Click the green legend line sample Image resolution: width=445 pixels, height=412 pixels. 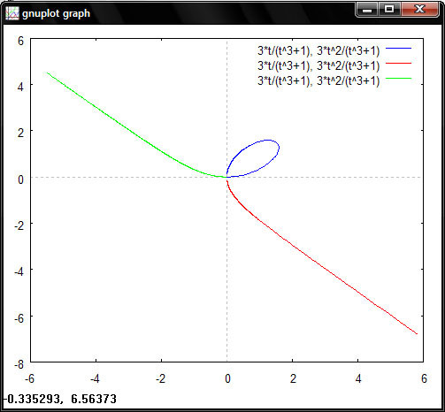[x=398, y=79]
